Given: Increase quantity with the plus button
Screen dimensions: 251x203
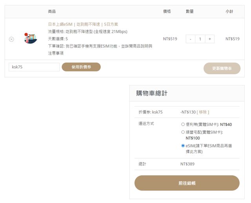Looking at the screenshot, I should [x=210, y=39].
